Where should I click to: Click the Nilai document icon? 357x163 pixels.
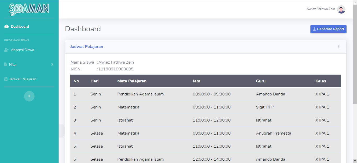pos(6,64)
